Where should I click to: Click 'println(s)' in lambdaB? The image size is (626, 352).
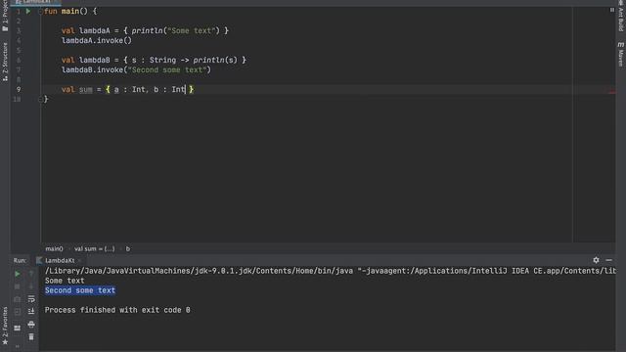(x=215, y=60)
